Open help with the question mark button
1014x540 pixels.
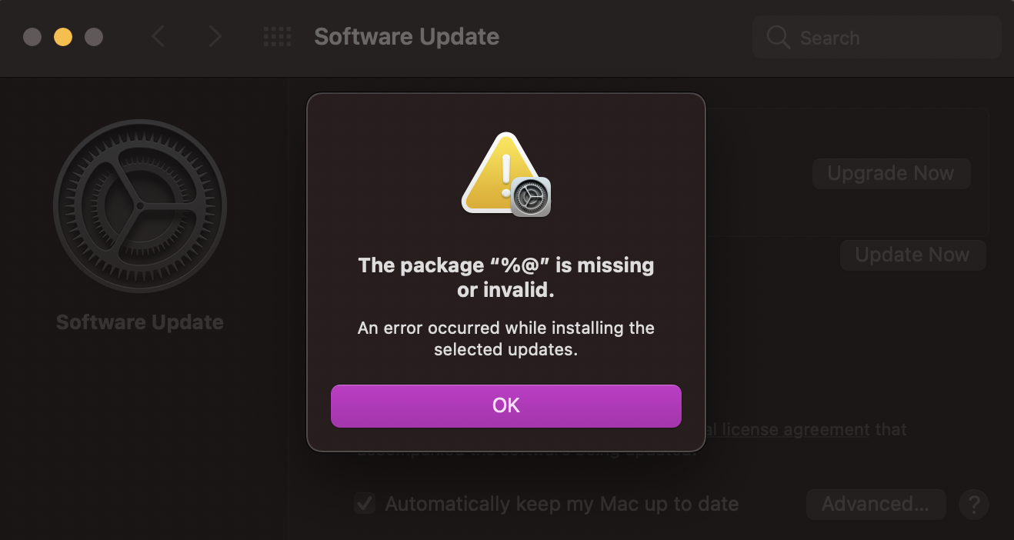point(973,505)
